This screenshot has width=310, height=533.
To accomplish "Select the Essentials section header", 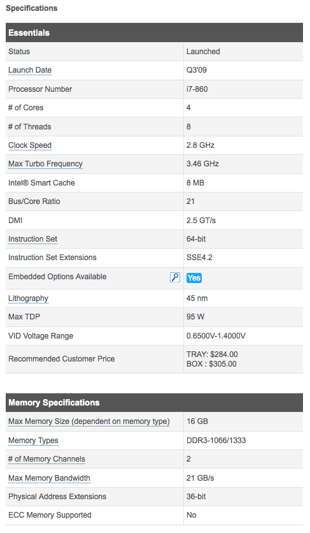I will [154, 33].
